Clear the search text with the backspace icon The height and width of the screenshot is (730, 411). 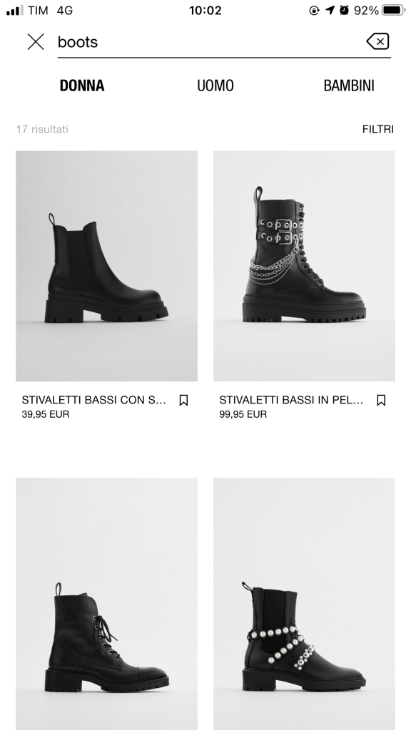click(378, 41)
